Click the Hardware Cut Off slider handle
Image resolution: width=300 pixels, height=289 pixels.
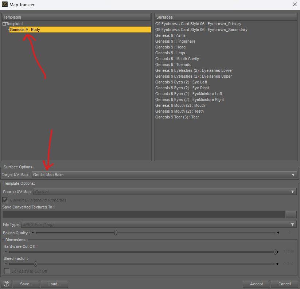[x=275, y=252]
